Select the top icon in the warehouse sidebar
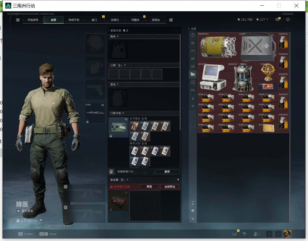The height and width of the screenshot is (241, 308). pyautogui.click(x=193, y=35)
